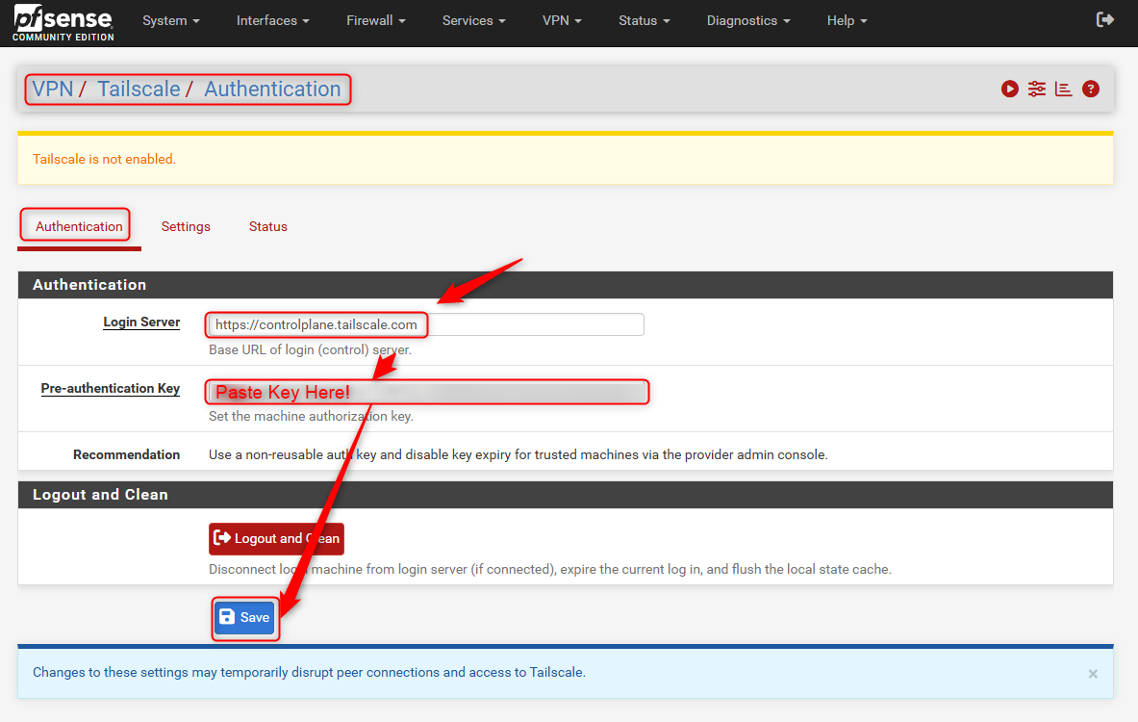Viewport: 1138px width, 722px height.
Task: Focus the Pre-authentication Key field
Action: tap(428, 392)
